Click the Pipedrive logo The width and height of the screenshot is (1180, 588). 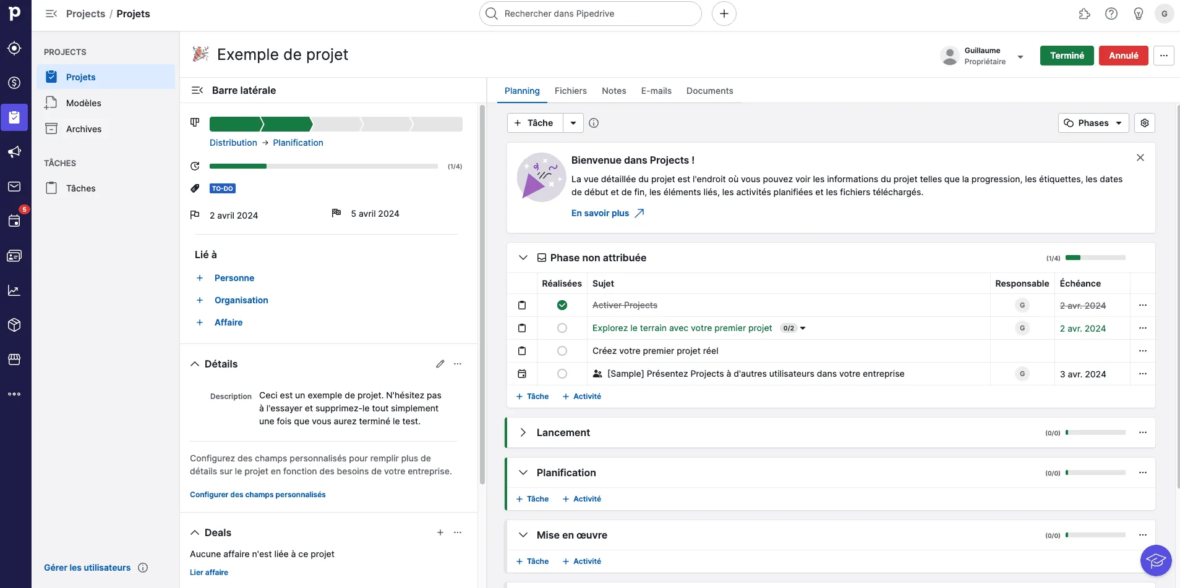(x=14, y=13)
